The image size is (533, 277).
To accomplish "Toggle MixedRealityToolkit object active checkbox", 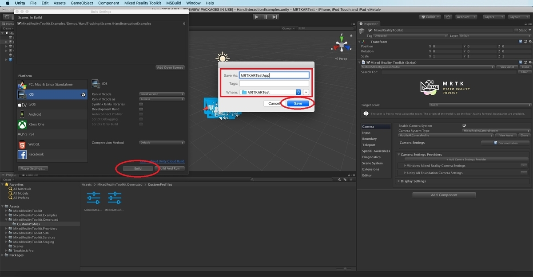I will tap(370, 31).
